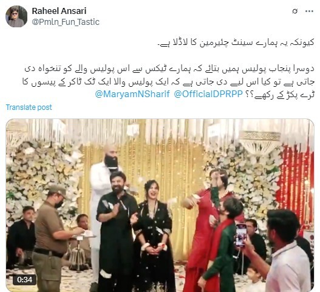Play the embedded wedding stage video
This screenshot has height=292, width=320.
(x=160, y=205)
